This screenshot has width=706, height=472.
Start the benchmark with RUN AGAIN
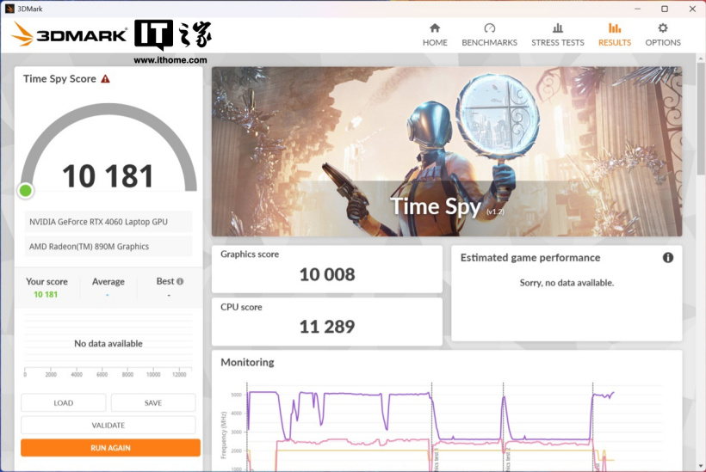110,448
